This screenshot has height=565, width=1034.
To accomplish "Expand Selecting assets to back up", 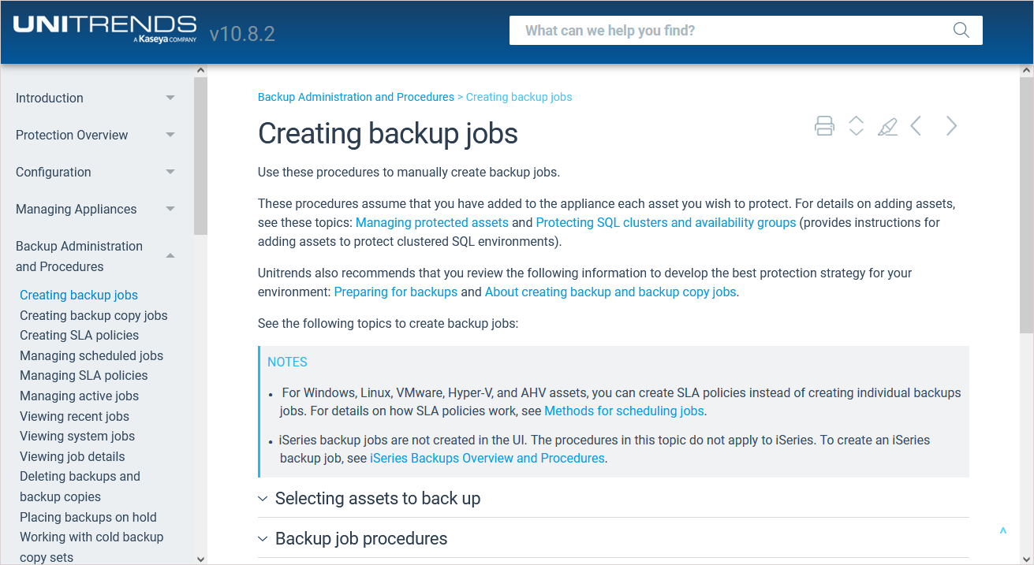I will (377, 499).
